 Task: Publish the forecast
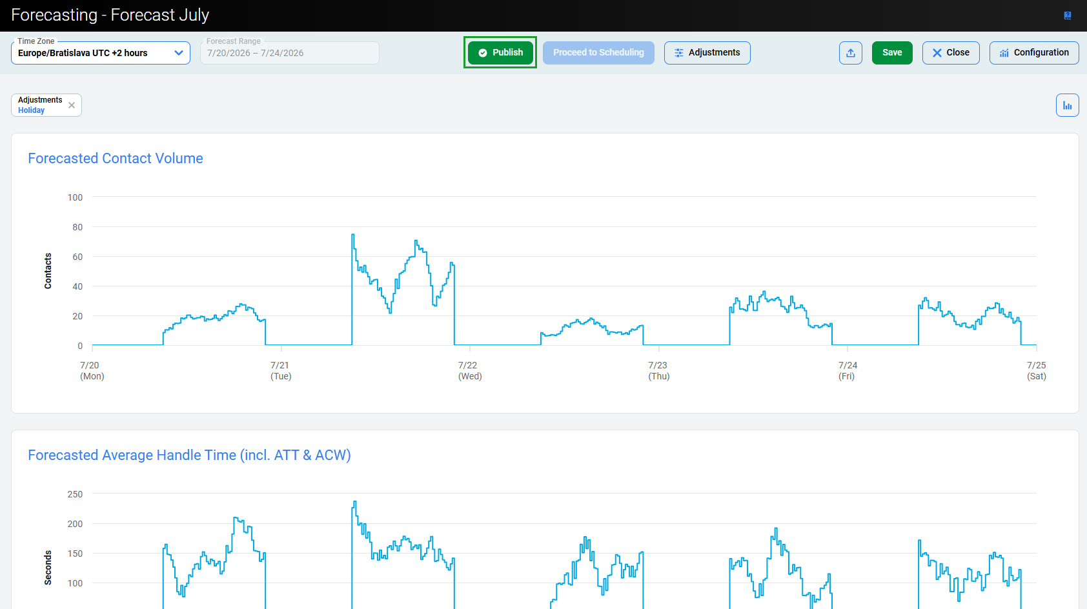[500, 52]
